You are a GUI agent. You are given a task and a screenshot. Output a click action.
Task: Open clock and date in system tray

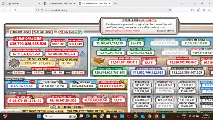click(206, 116)
